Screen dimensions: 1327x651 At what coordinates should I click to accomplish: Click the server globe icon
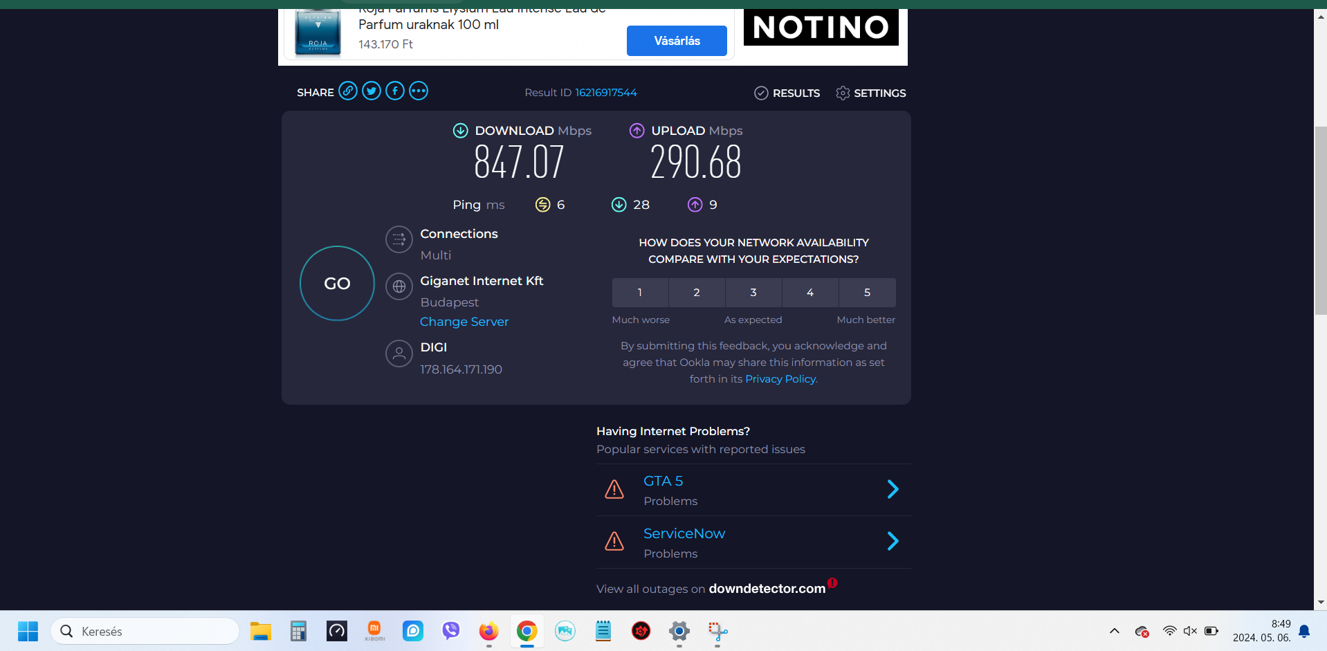(399, 286)
